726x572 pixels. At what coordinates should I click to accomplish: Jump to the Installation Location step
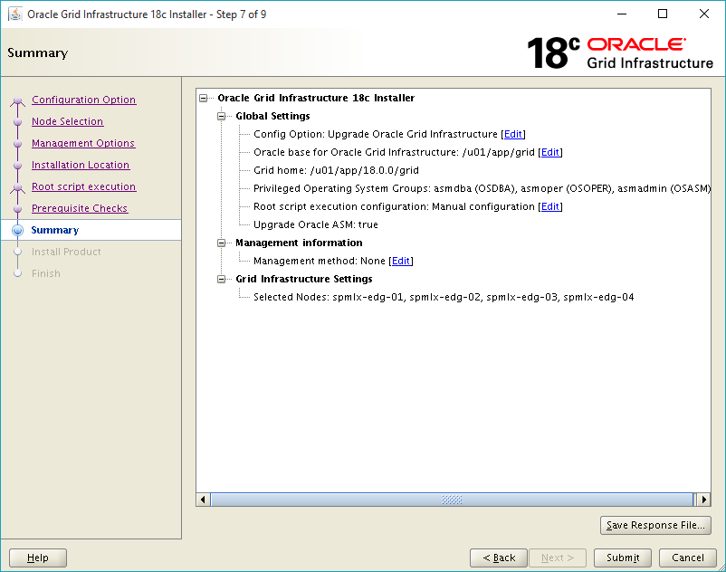click(81, 165)
